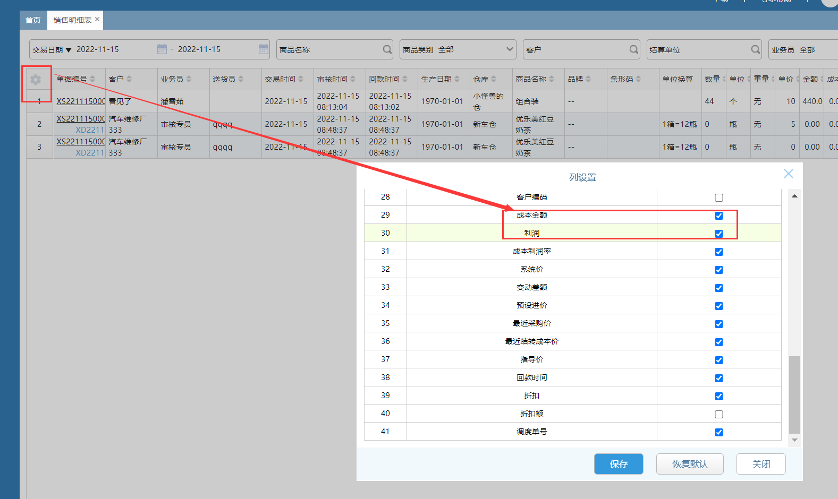Uncheck 系统价 column checkbox

point(719,270)
